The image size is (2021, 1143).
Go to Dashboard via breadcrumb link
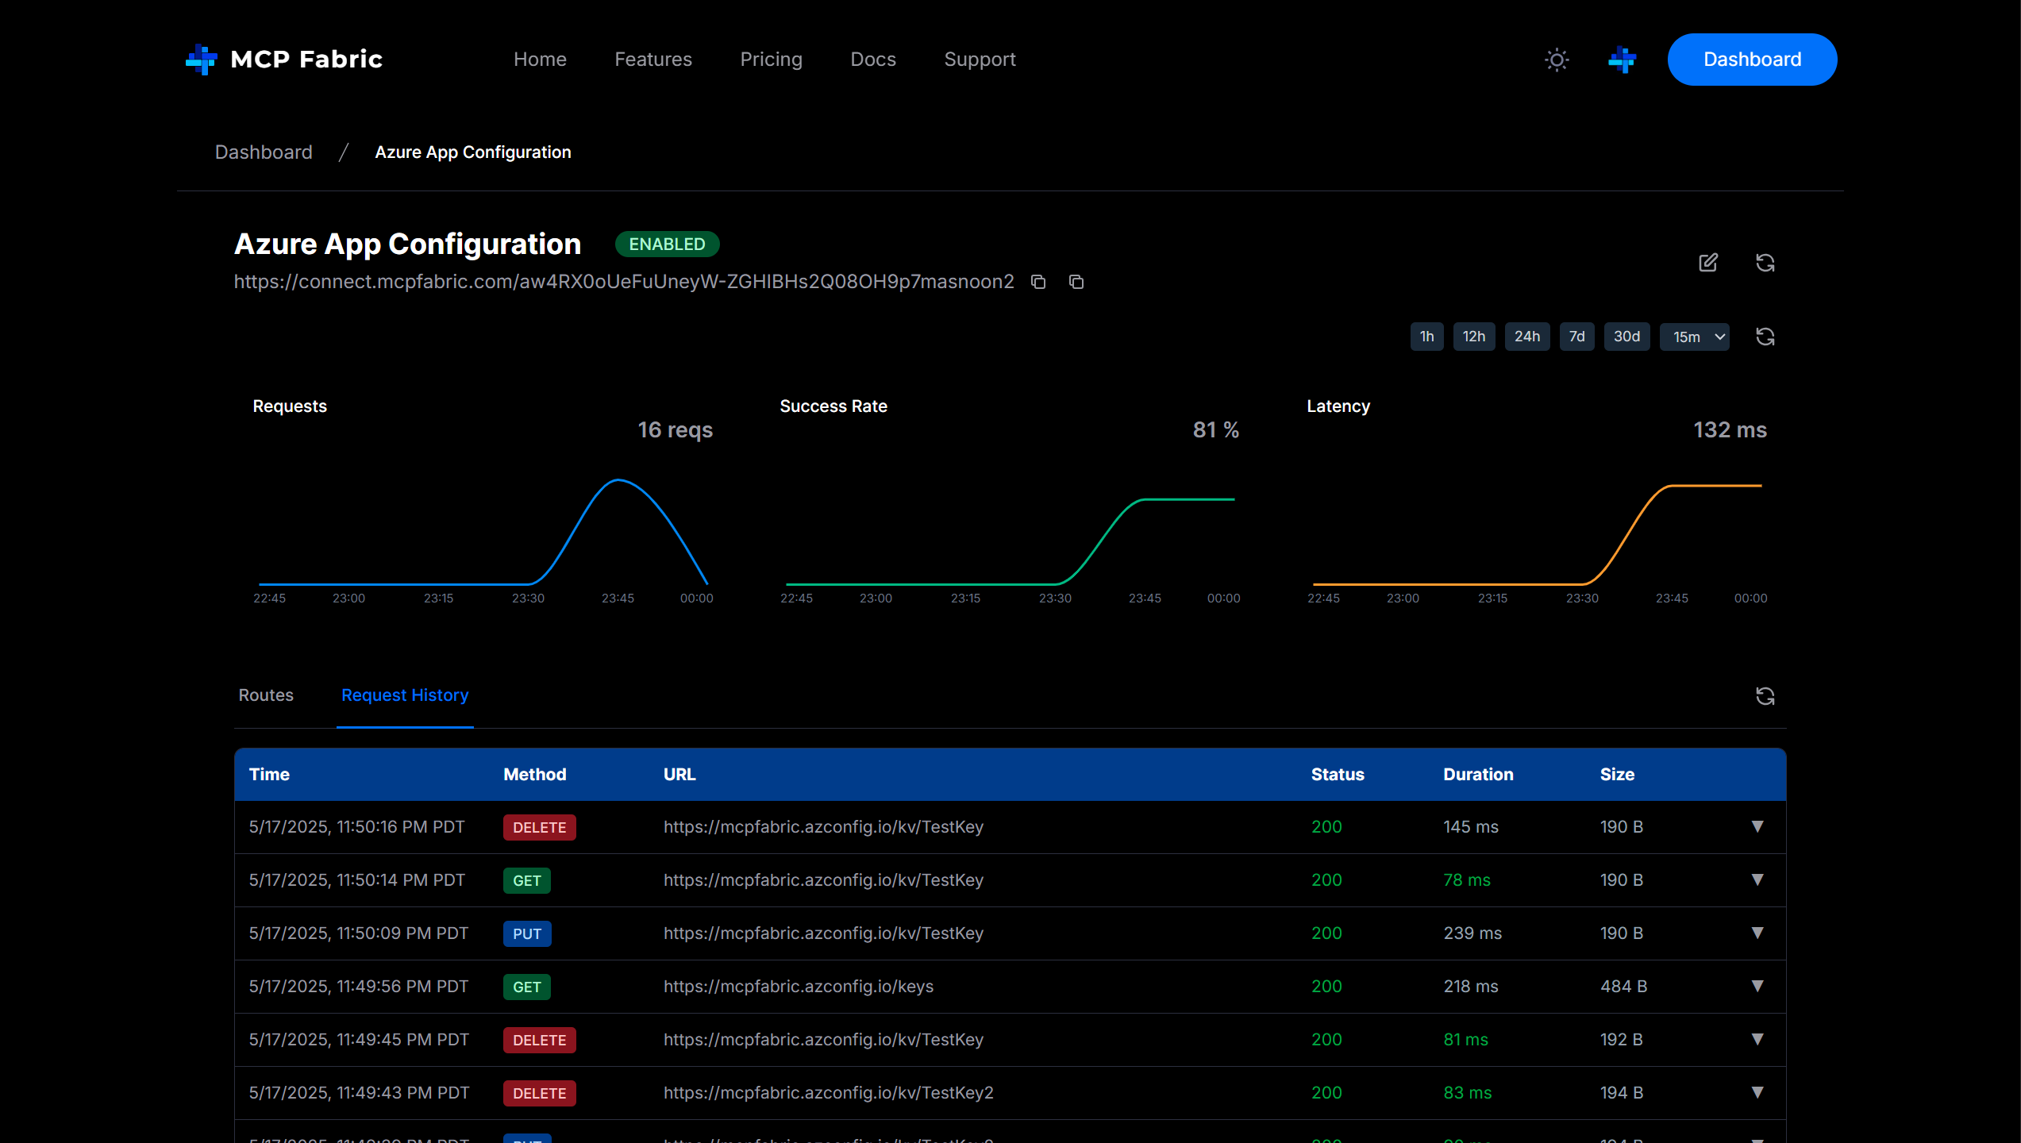coord(264,152)
